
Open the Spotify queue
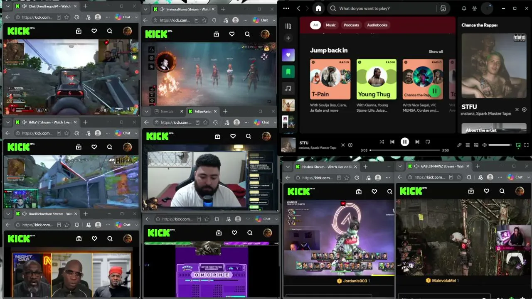468,145
